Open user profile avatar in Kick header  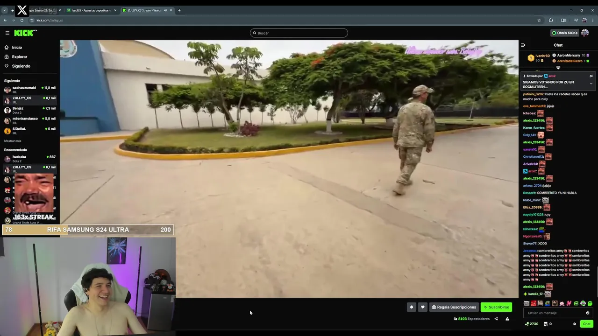click(585, 33)
